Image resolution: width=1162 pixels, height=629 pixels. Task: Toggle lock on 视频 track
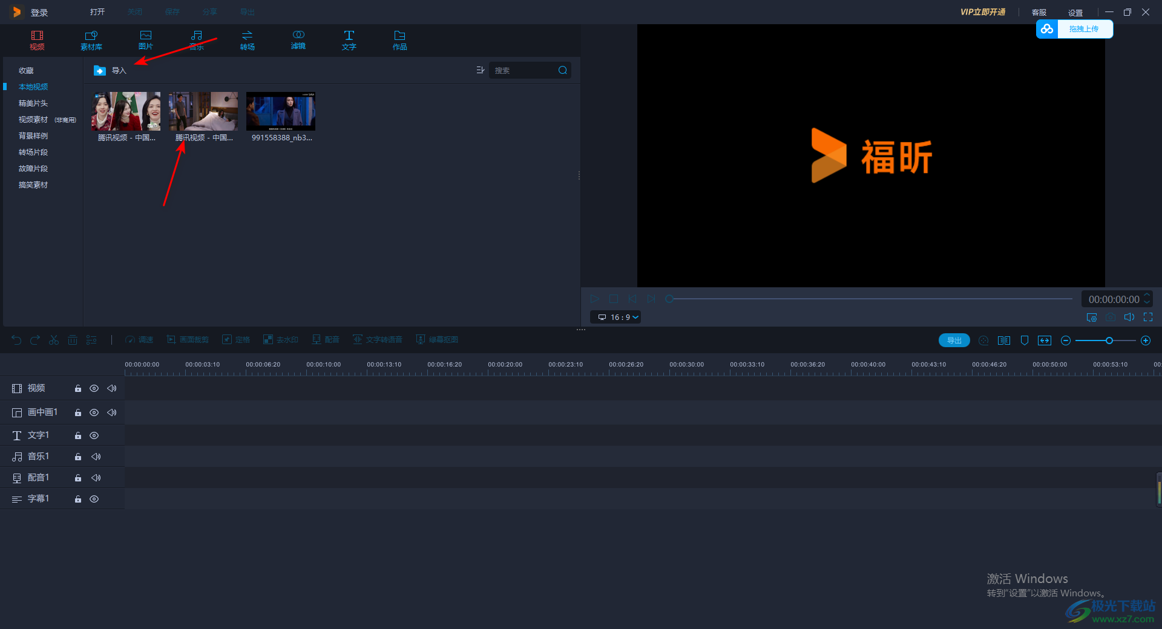(x=78, y=388)
